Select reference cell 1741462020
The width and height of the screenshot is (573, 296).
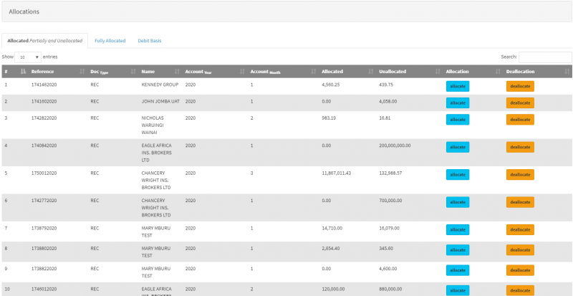pyautogui.click(x=44, y=85)
